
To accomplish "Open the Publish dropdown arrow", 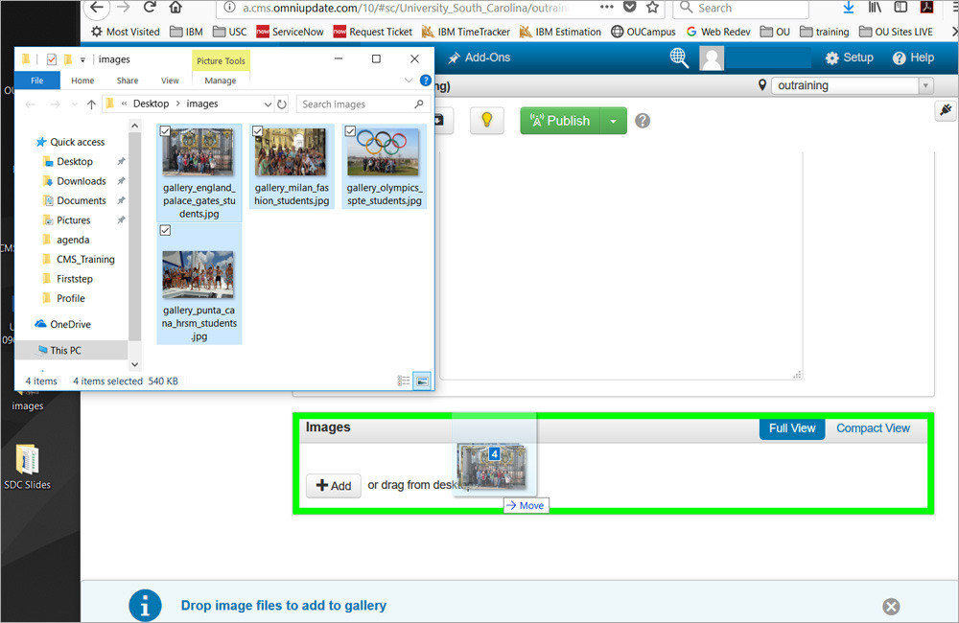I will pyautogui.click(x=614, y=121).
